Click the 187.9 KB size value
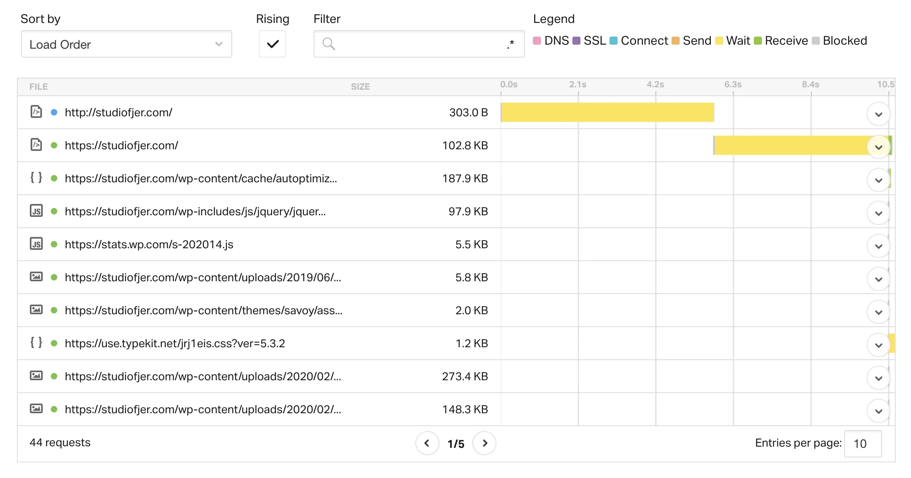Viewport: 911px width, 478px height. point(465,178)
